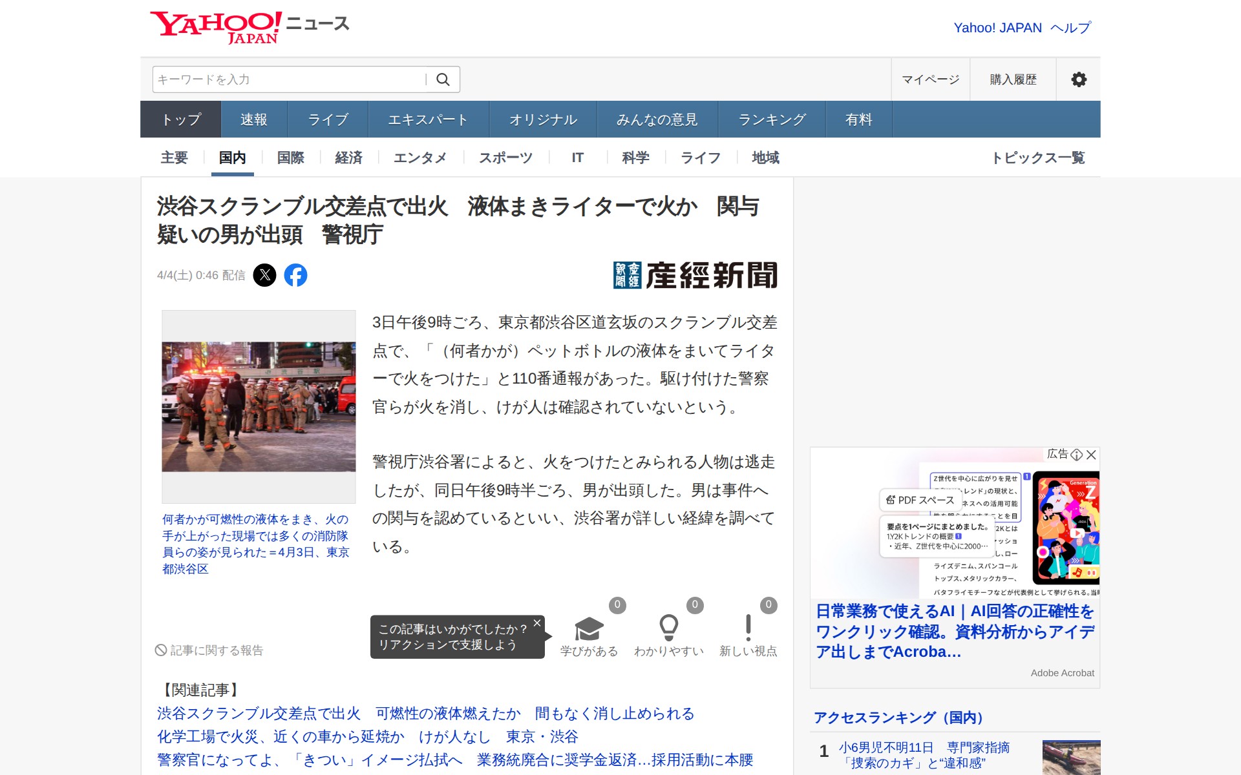This screenshot has width=1241, height=775.
Task: Click the Yahoo! JAPAN news logo
Action: coord(249,27)
